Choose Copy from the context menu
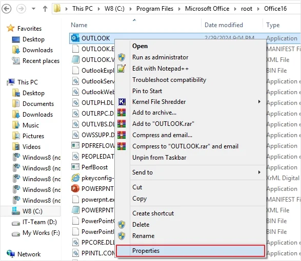 [x=190, y=199]
